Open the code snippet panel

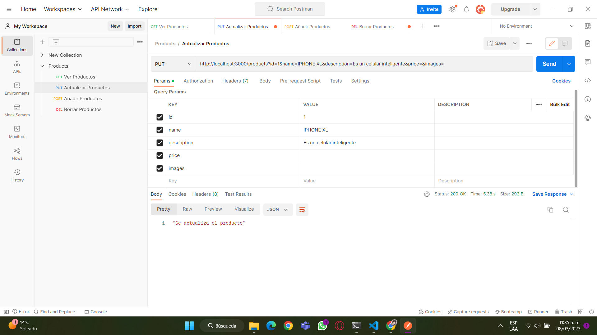click(x=588, y=81)
